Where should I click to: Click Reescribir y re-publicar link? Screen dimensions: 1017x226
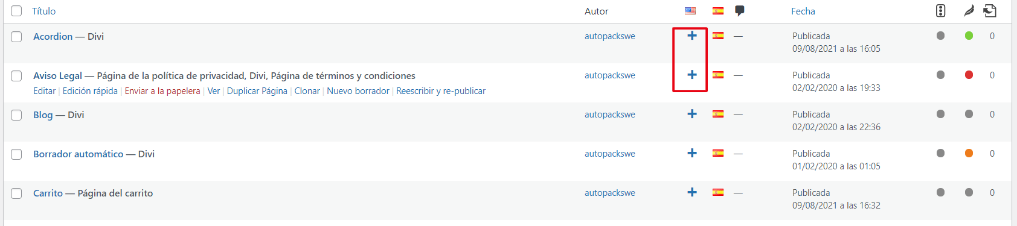coord(441,91)
